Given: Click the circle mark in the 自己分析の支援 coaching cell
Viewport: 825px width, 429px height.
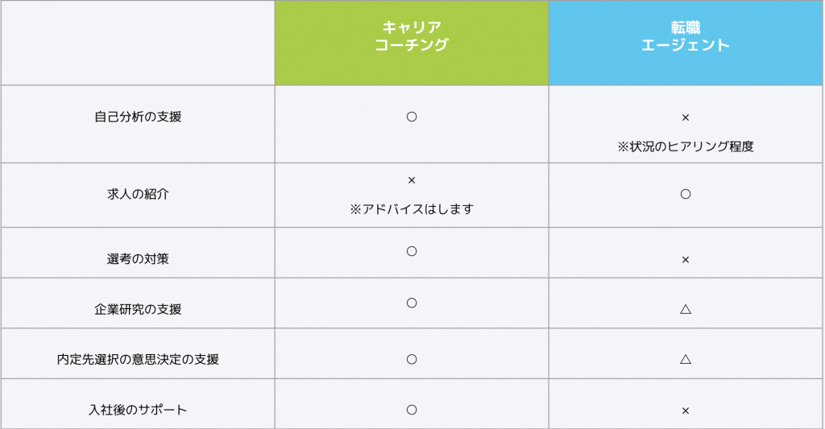Looking at the screenshot, I should (412, 117).
